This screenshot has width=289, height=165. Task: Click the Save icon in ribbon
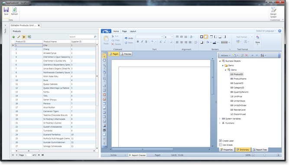pyautogui.click(x=6, y=11)
